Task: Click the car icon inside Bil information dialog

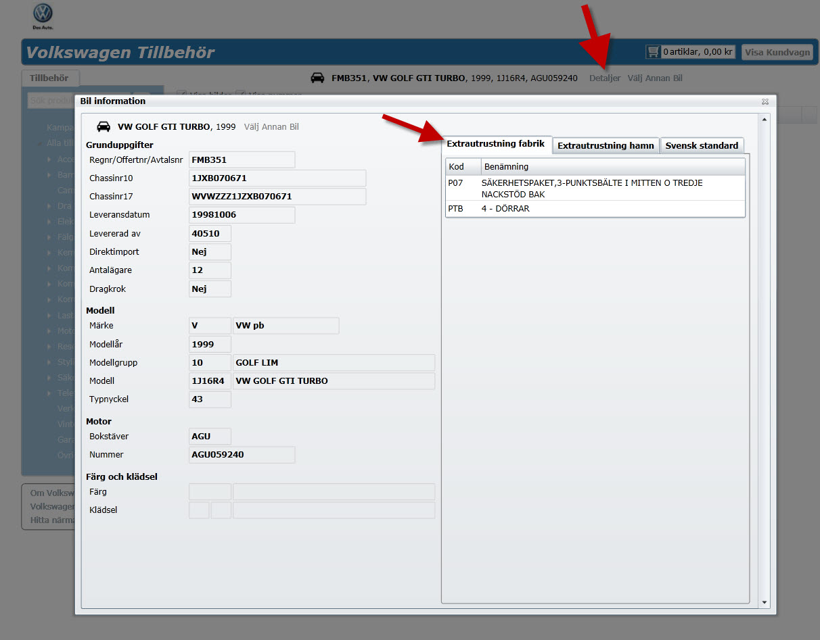Action: point(104,127)
